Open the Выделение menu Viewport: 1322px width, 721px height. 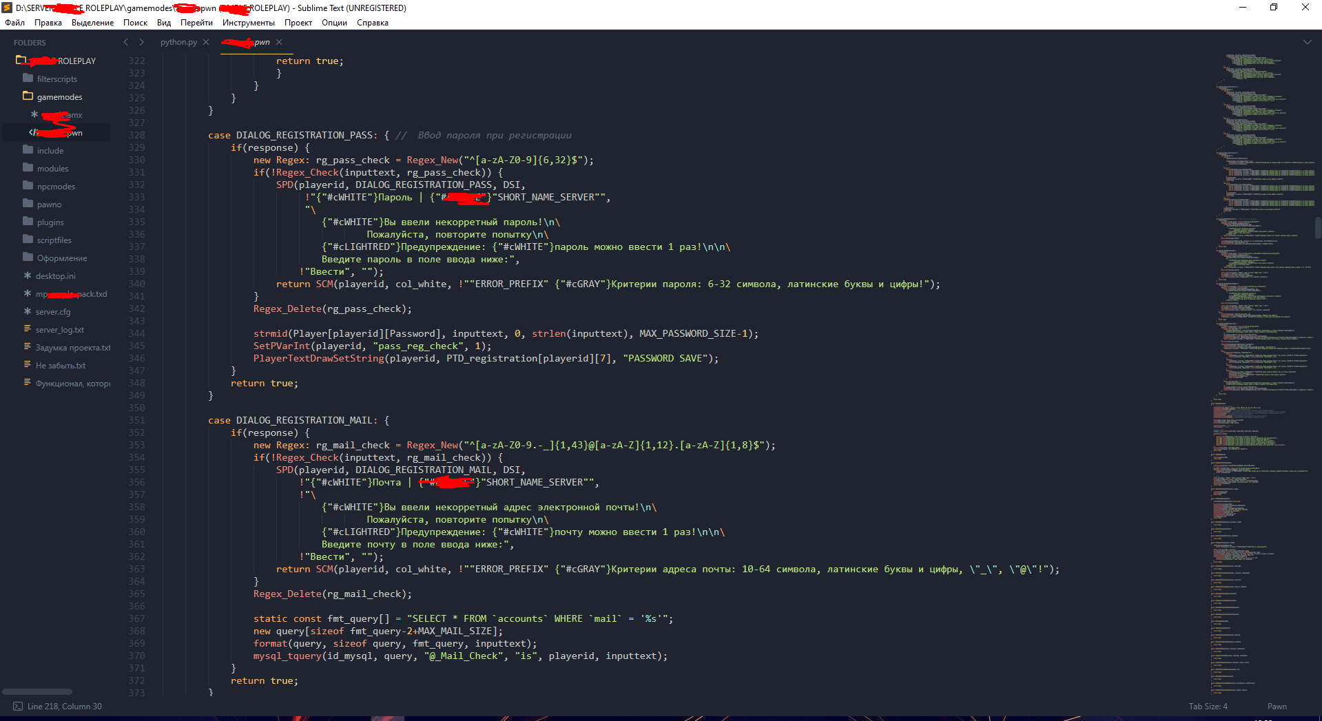pyautogui.click(x=92, y=23)
